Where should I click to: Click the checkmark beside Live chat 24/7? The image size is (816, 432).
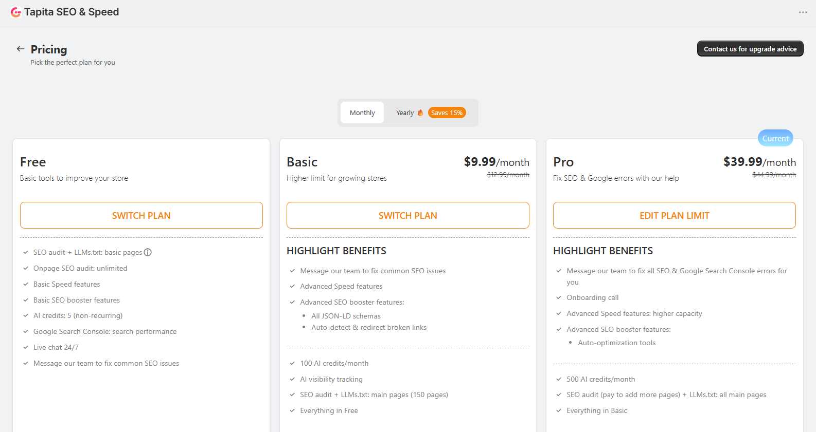[x=26, y=347]
